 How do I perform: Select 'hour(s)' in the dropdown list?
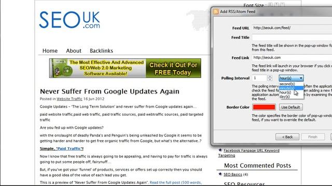click(292, 92)
